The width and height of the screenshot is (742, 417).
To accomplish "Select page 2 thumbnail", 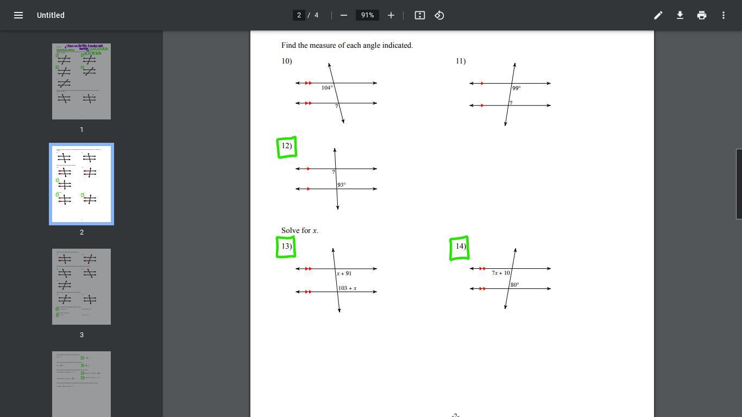I will click(x=81, y=184).
